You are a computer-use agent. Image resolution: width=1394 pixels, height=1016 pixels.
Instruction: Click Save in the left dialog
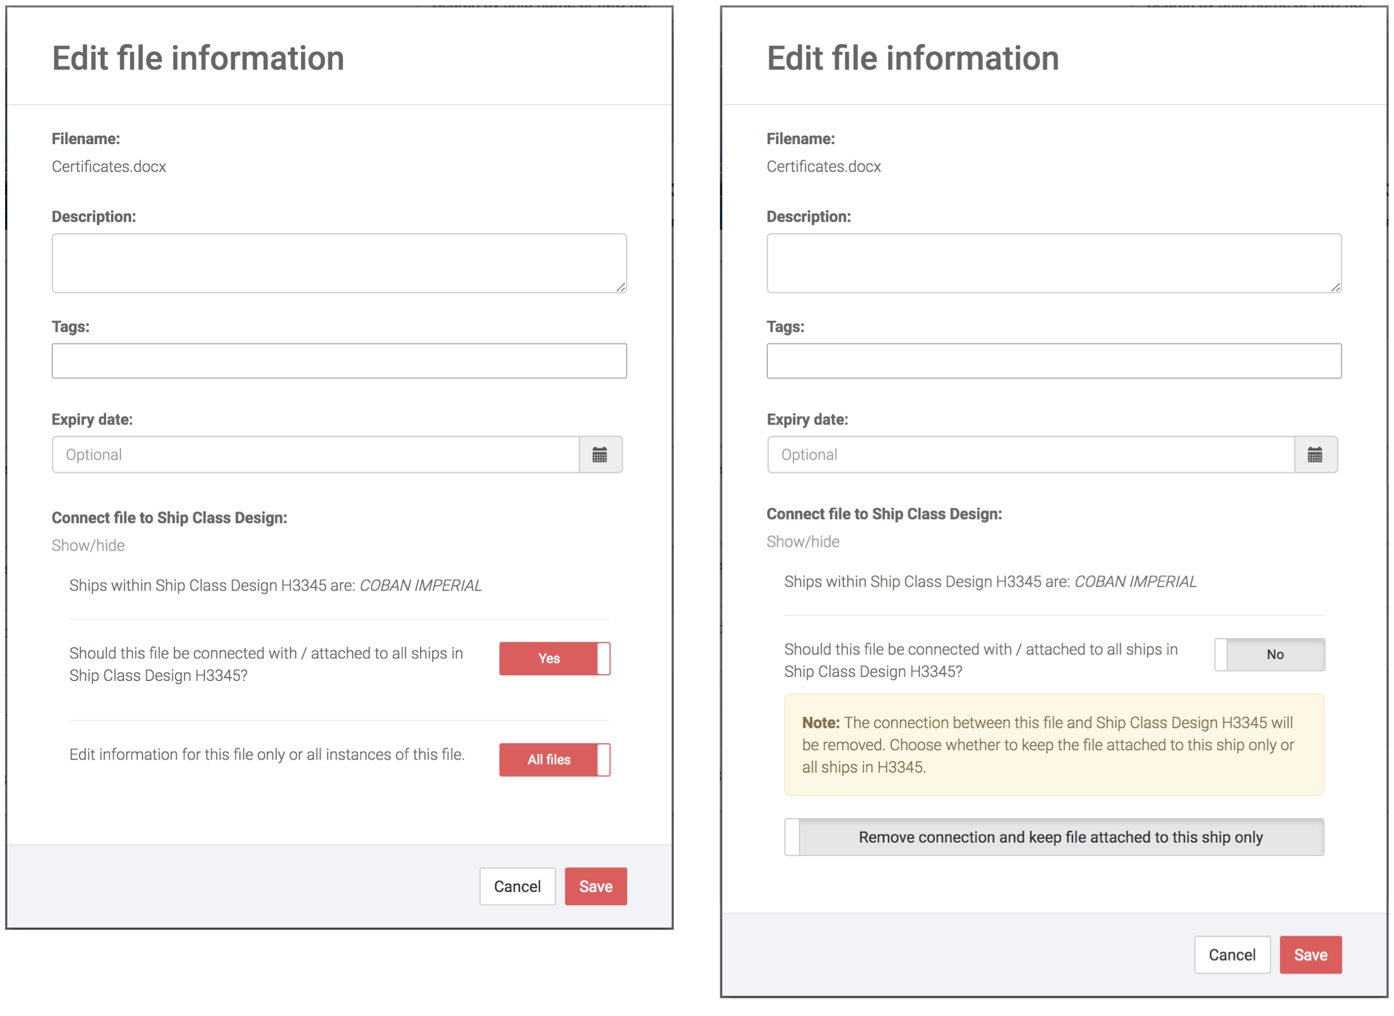click(x=595, y=886)
